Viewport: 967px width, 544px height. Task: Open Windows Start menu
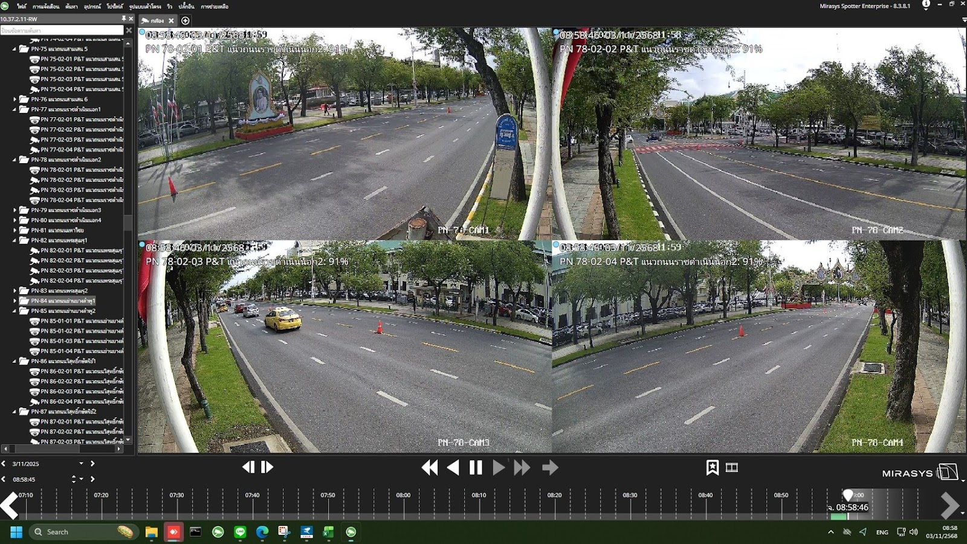click(x=16, y=532)
